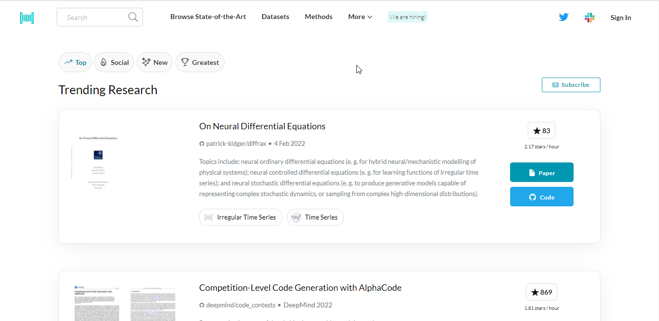Open the More navigation dropdown
Viewport: 659px width, 321px height.
[x=360, y=16]
